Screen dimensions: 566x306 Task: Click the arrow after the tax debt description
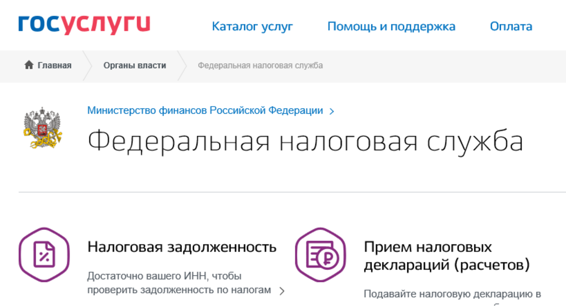(282, 291)
